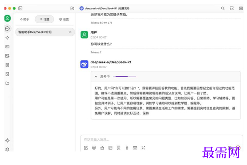
Task: Click the blue DeepSeek whale avatar
Action: pos(84,64)
